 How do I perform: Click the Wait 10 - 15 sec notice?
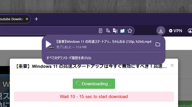click(x=94, y=97)
